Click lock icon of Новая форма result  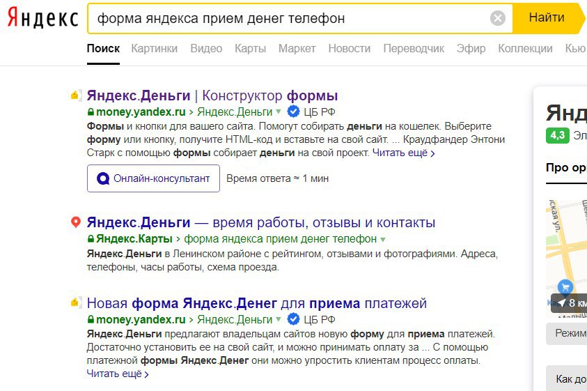coord(91,319)
